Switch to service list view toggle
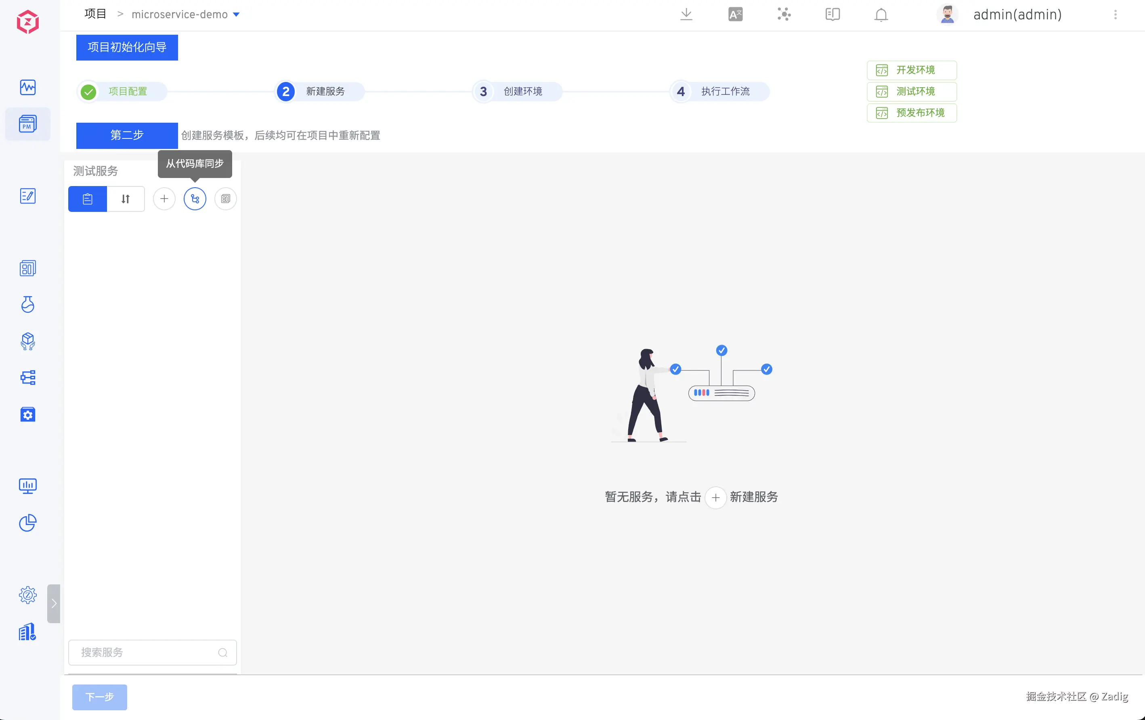1145x720 pixels. [88, 199]
